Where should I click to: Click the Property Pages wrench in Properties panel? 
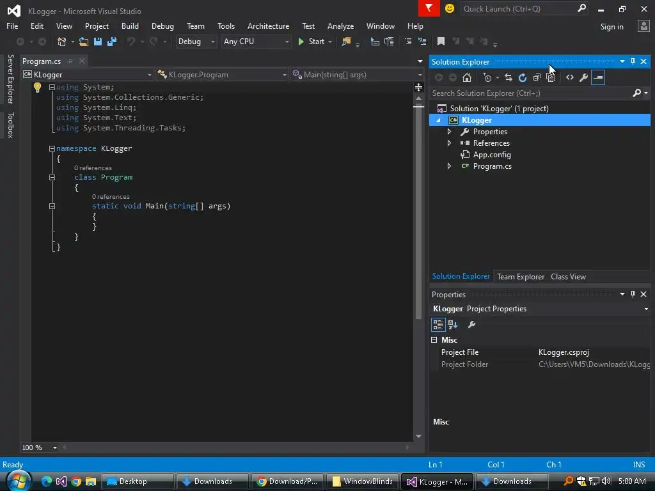471,324
